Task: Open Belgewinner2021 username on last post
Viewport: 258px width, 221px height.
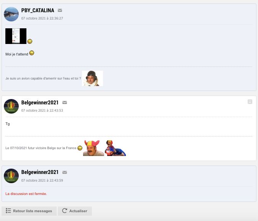Action: coord(40,172)
